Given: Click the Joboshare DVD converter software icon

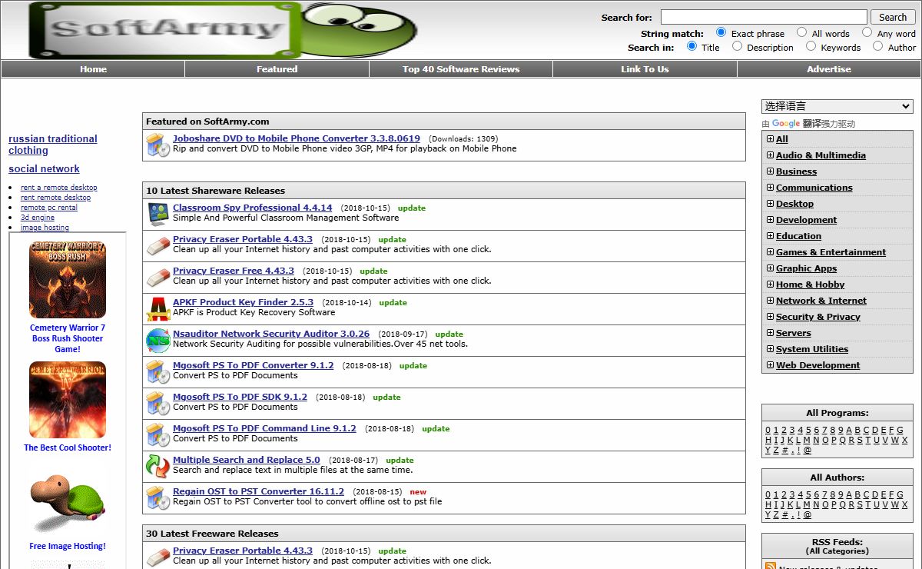Looking at the screenshot, I should 158,145.
